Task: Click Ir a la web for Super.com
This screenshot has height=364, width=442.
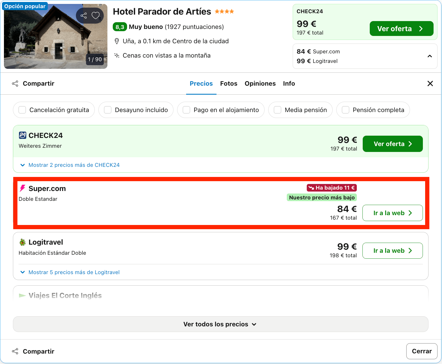Action: tap(393, 213)
